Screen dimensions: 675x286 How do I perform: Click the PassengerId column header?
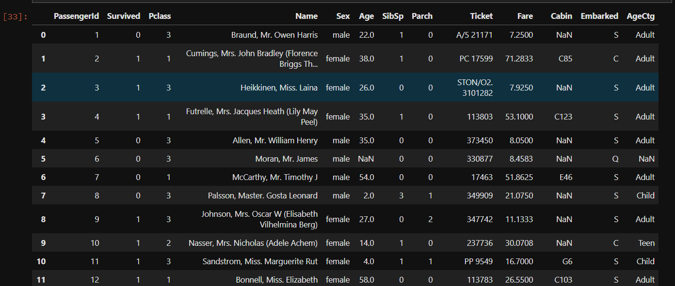click(x=76, y=16)
